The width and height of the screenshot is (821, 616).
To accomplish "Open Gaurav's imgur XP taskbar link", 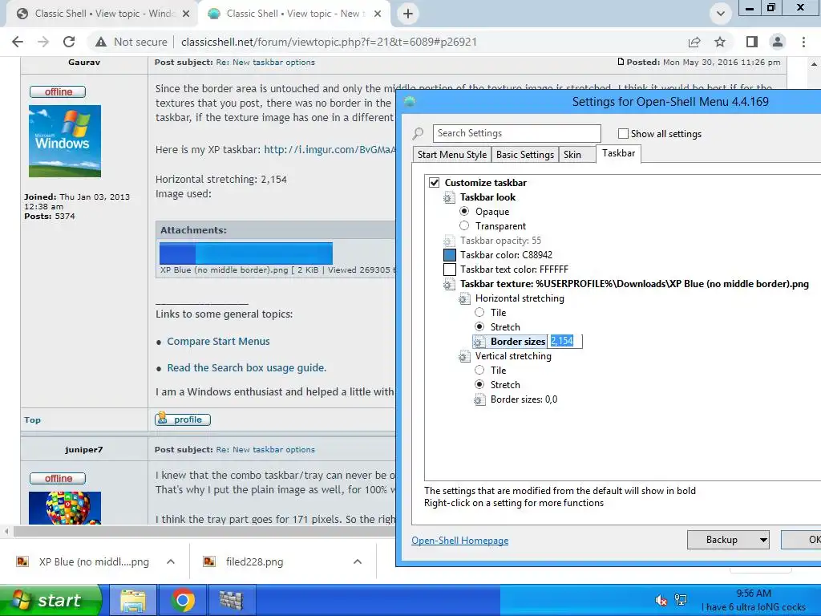I will point(330,150).
